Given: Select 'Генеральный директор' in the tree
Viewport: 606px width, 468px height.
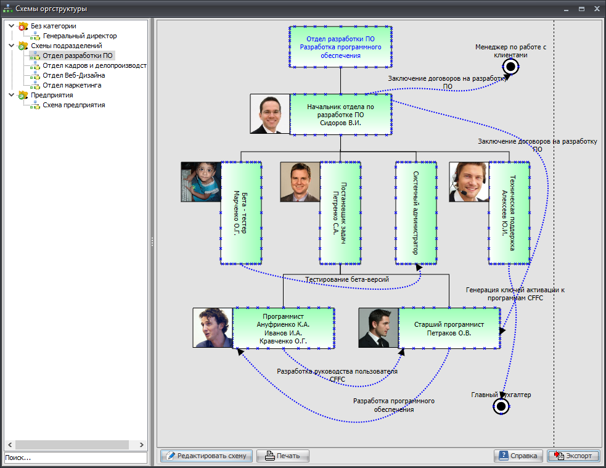Looking at the screenshot, I should point(80,36).
